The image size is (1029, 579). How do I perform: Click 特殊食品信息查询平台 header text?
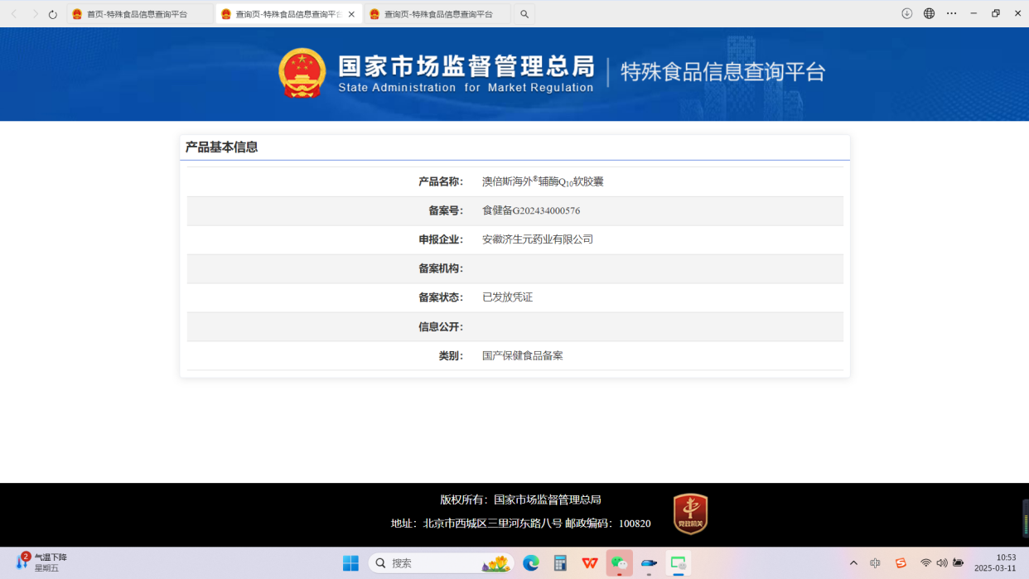tap(723, 72)
